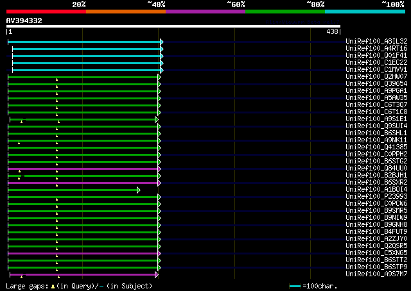Viewport: 411px width, 291px height.
Task: Open the UniRef100_Q2HW07 hit label
Action: [376, 76]
